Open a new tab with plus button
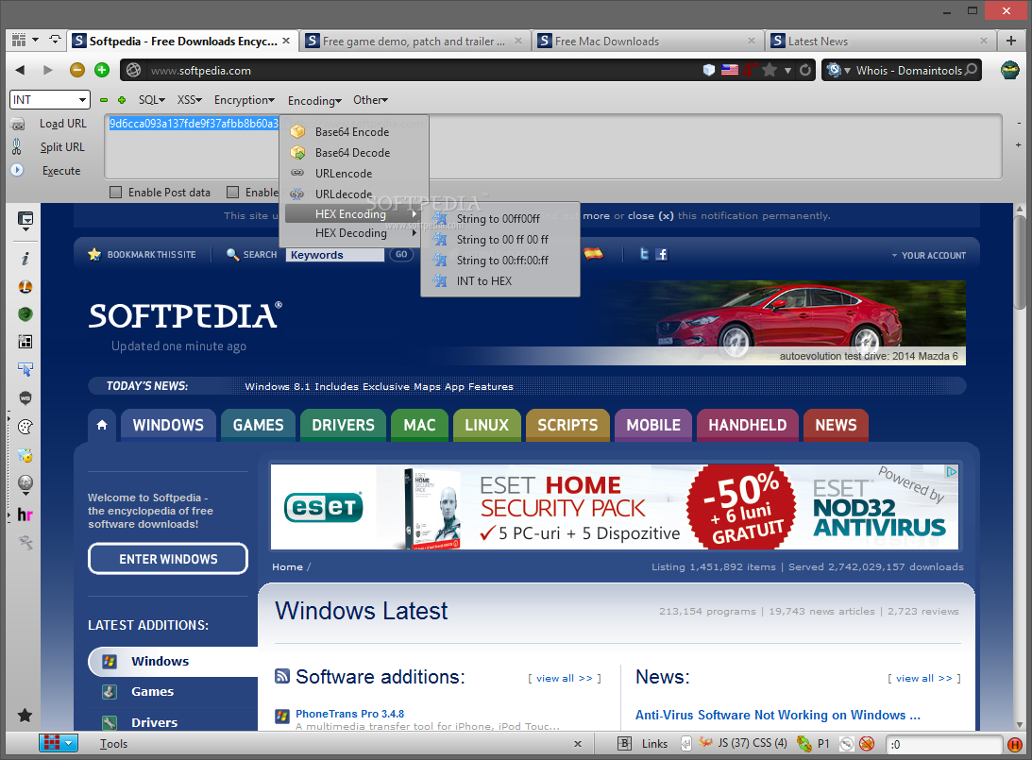 (1011, 41)
